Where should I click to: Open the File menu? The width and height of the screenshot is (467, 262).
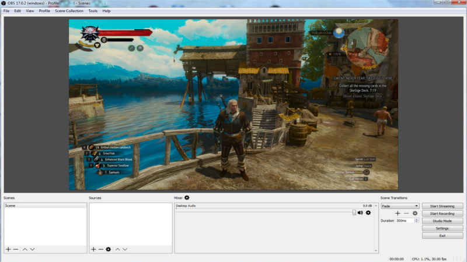pyautogui.click(x=6, y=11)
